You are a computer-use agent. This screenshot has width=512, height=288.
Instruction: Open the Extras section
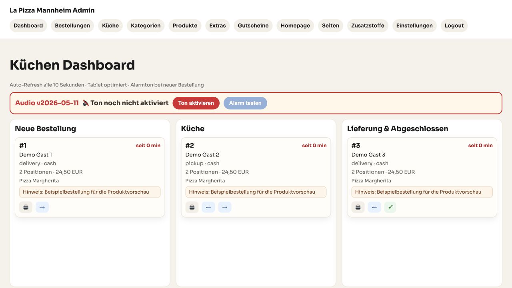[x=218, y=26]
